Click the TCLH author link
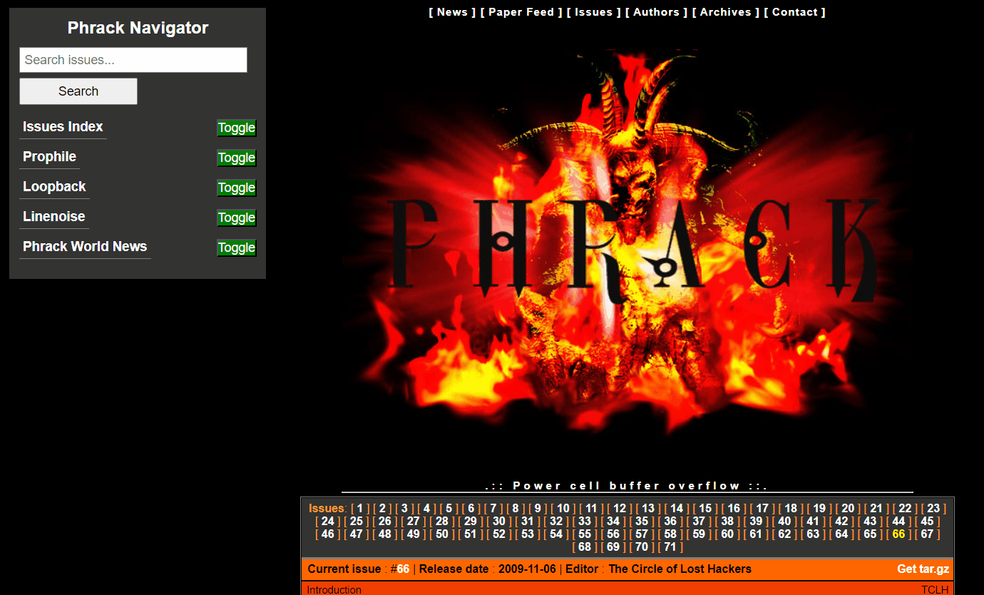The height and width of the screenshot is (595, 984). click(x=935, y=589)
